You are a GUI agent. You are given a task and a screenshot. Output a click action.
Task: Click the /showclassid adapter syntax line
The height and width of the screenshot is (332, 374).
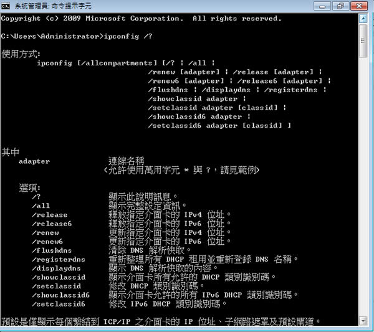coord(197,98)
